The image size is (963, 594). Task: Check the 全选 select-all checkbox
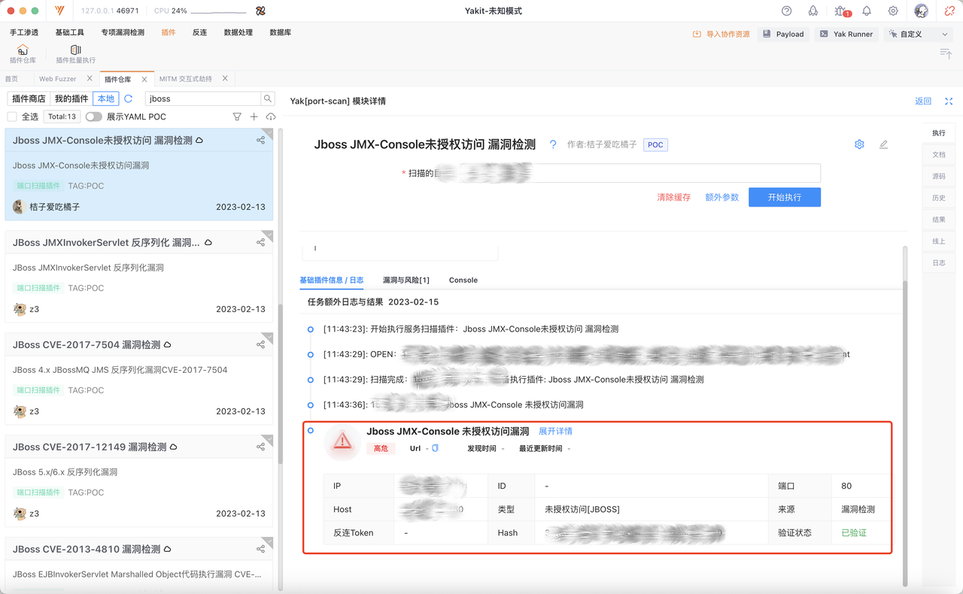[12, 117]
